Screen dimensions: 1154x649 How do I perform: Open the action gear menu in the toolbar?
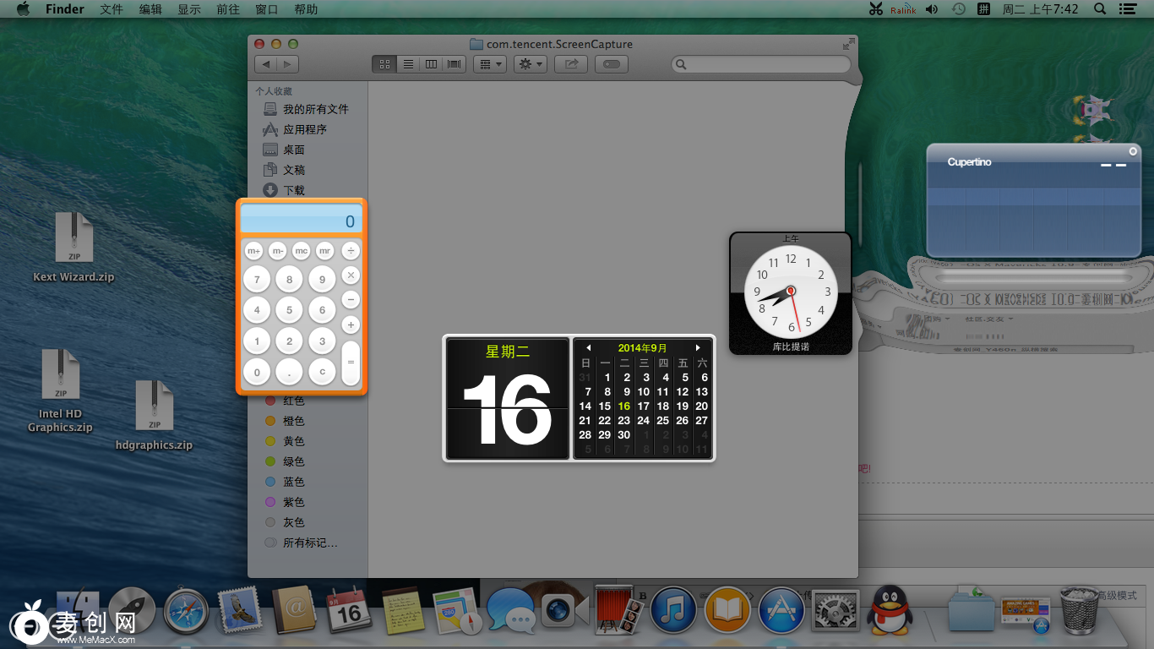click(530, 63)
